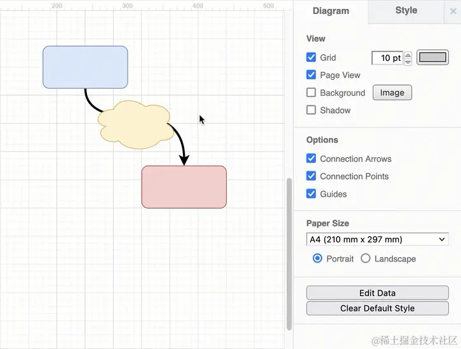Enable the Background checkbox

(x=311, y=93)
